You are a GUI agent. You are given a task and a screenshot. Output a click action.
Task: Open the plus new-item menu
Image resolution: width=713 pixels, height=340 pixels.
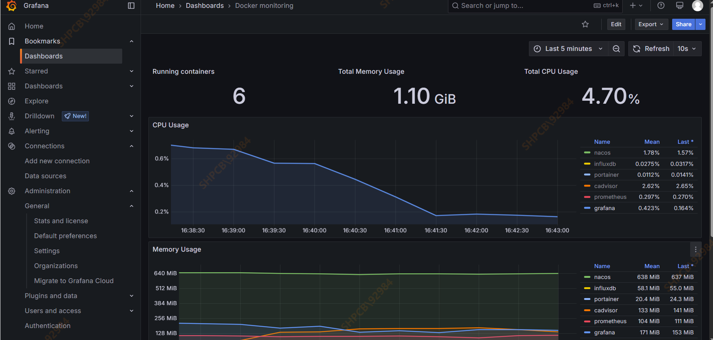coord(636,6)
